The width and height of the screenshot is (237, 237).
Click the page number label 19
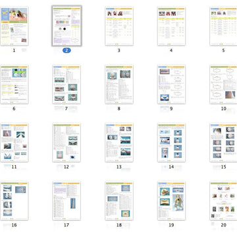pyautogui.click(x=171, y=225)
